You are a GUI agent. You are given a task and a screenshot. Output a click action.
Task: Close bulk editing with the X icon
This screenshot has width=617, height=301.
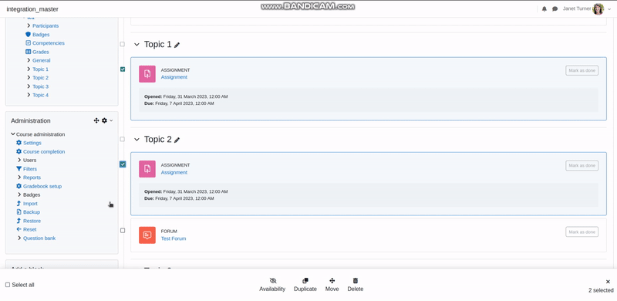coord(608,282)
